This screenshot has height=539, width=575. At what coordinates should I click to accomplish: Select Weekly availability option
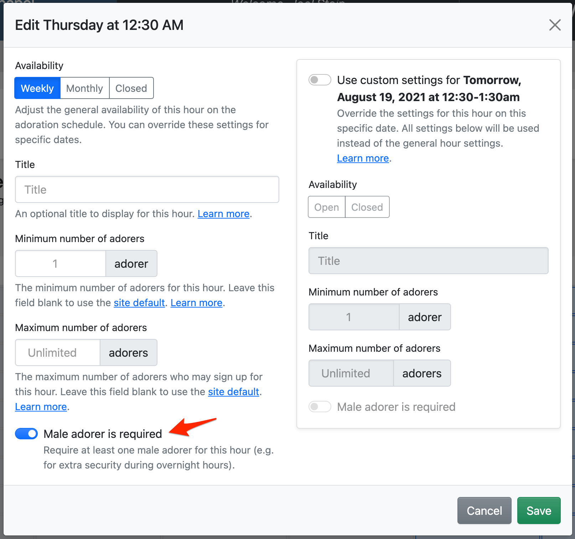[x=37, y=88]
